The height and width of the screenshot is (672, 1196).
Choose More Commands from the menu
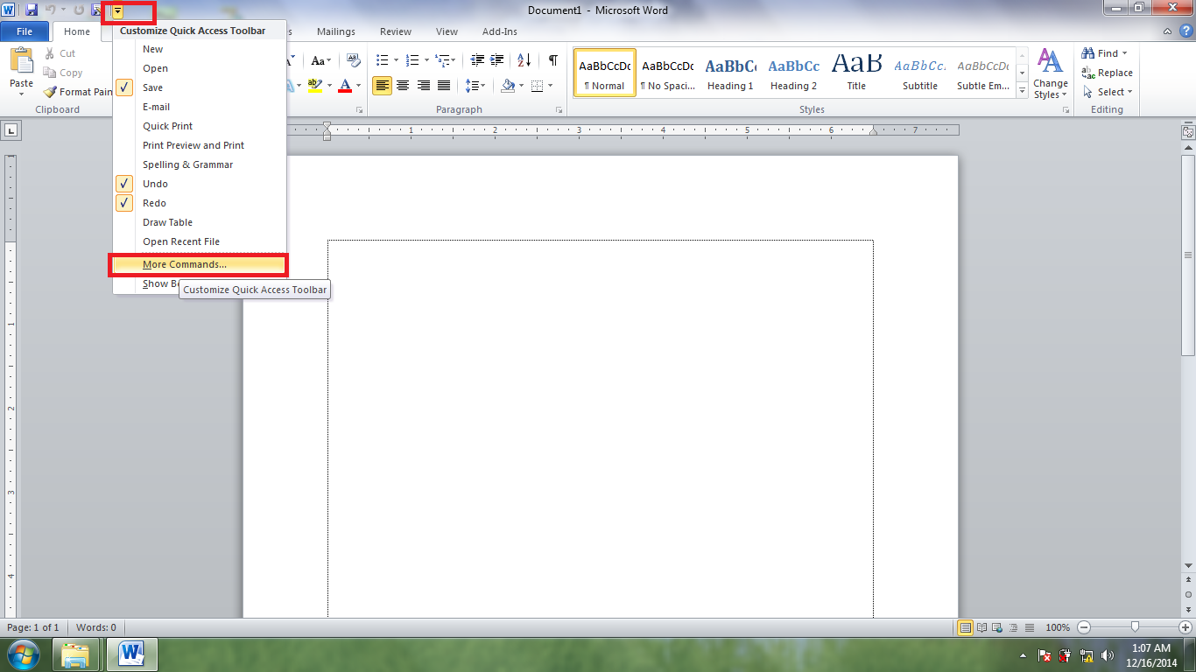[x=200, y=264]
